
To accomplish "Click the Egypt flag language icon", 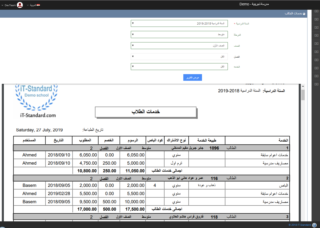I will pyautogui.click(x=38, y=5).
